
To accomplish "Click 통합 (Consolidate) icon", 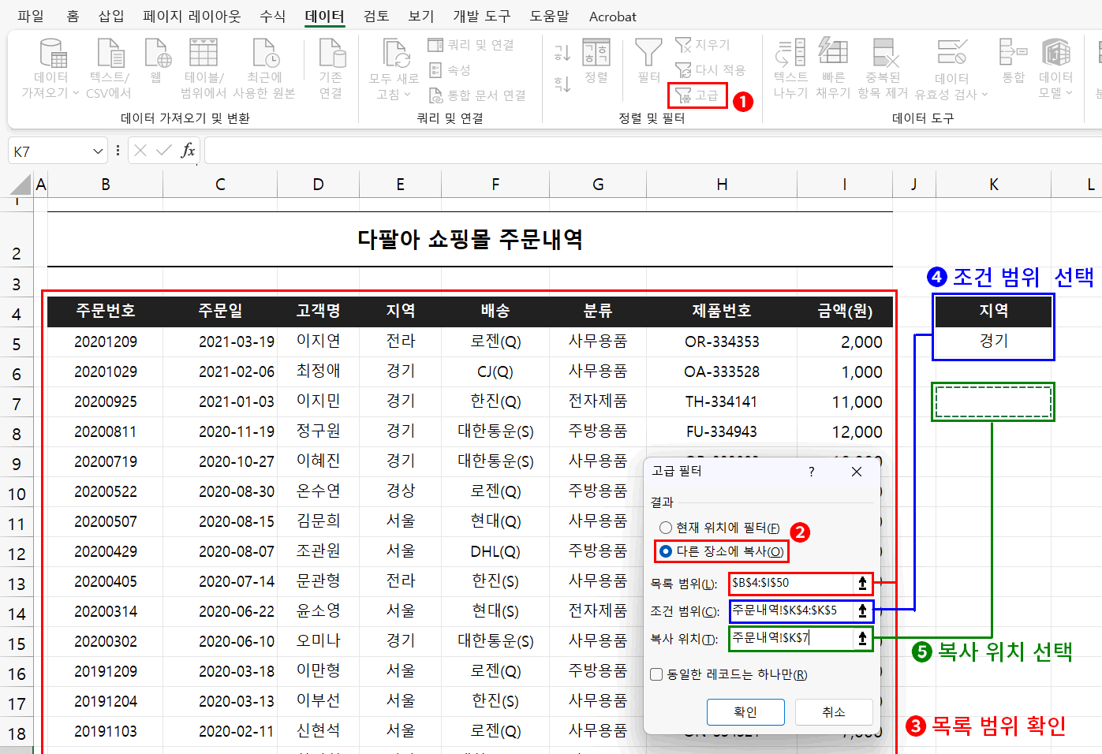I will pos(1013,53).
